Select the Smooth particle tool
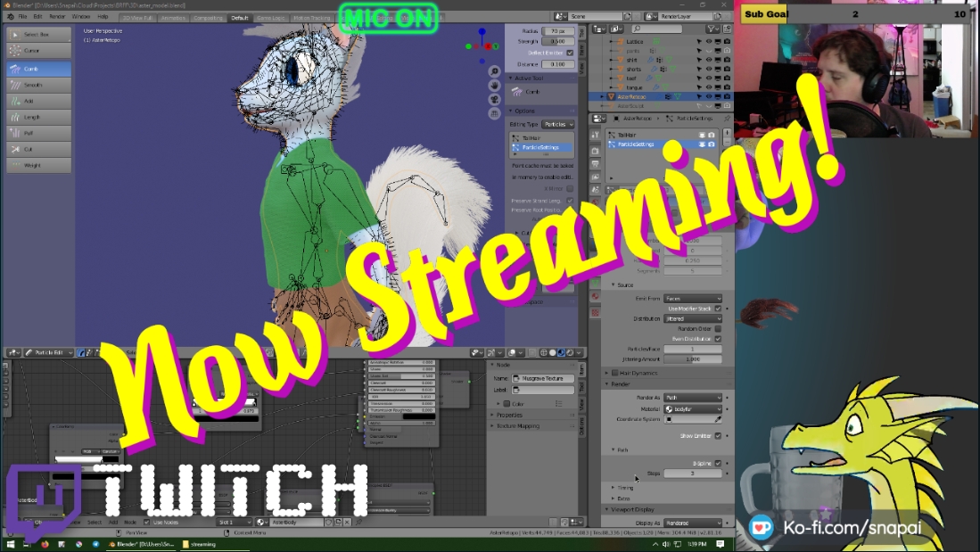The height and width of the screenshot is (552, 980). 38,85
